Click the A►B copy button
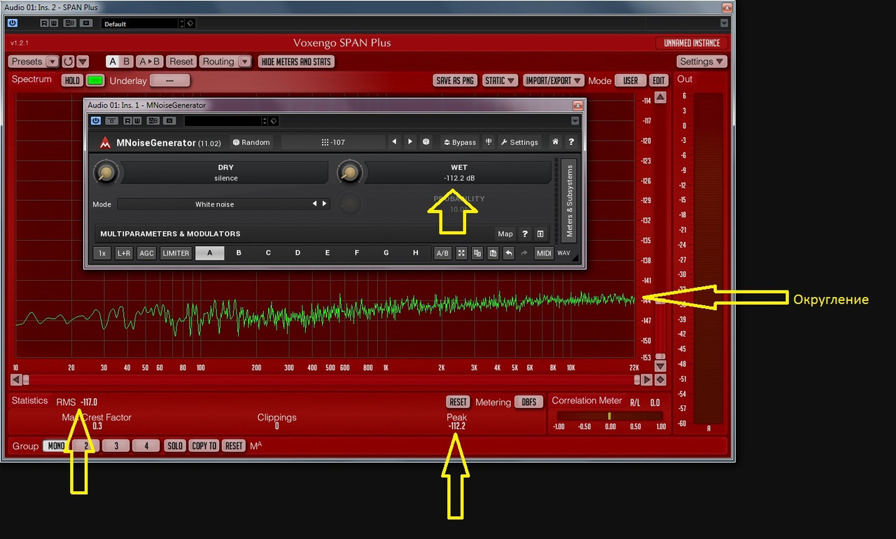Viewport: 896px width, 539px height. point(150,62)
